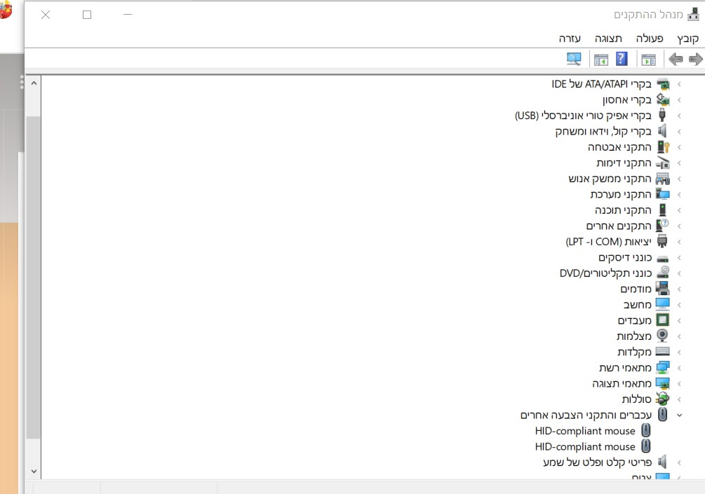Click the USB controllers category icon
This screenshot has height=494, width=705.
[x=662, y=116]
